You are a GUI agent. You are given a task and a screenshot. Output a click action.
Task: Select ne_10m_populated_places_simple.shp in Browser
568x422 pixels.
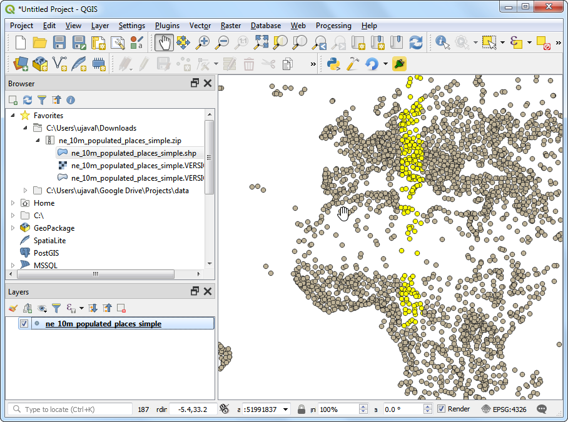coord(133,153)
